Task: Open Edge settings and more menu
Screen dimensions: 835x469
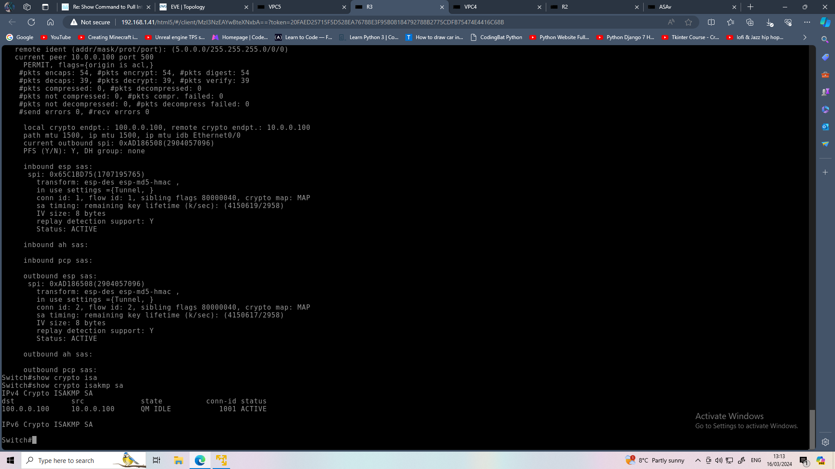Action: 807,22
